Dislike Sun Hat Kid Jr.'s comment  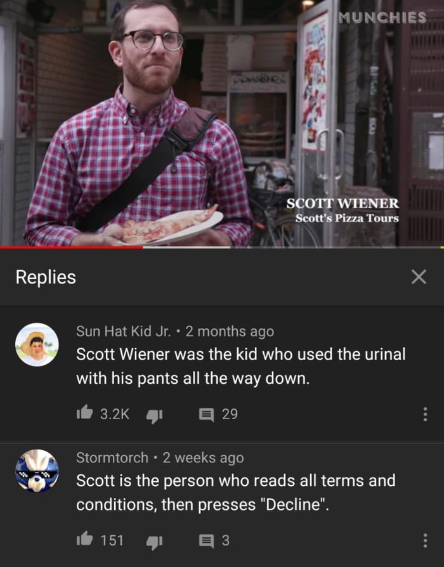154,415
